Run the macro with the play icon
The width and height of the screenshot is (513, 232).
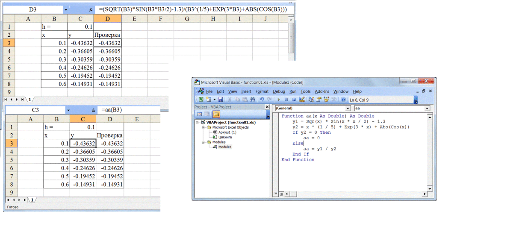[x=279, y=100]
